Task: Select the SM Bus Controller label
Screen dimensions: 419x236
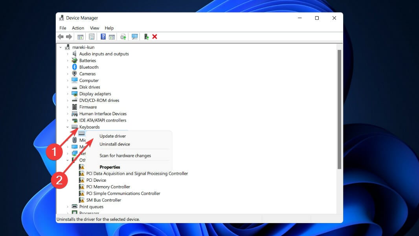Action: [104, 200]
